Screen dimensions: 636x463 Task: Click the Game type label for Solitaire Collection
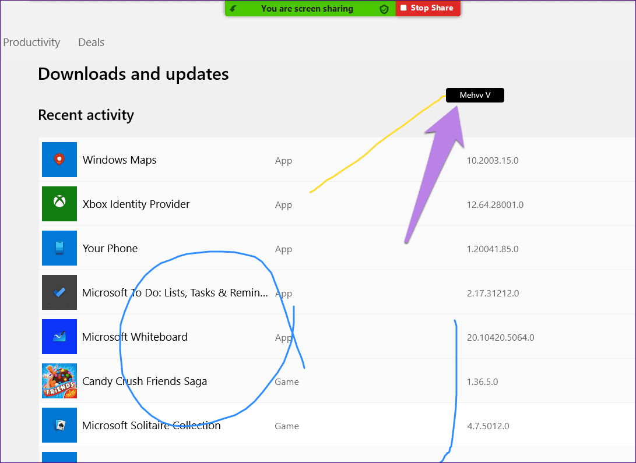click(287, 426)
